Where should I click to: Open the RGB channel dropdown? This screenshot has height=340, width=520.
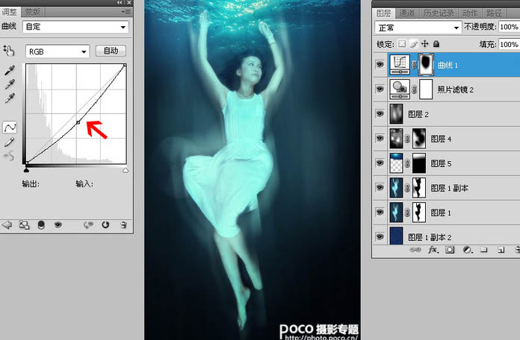[58, 51]
